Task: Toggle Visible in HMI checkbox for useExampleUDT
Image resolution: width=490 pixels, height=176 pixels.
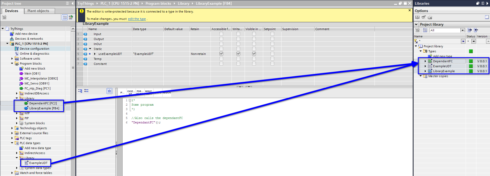Action: click(x=254, y=54)
